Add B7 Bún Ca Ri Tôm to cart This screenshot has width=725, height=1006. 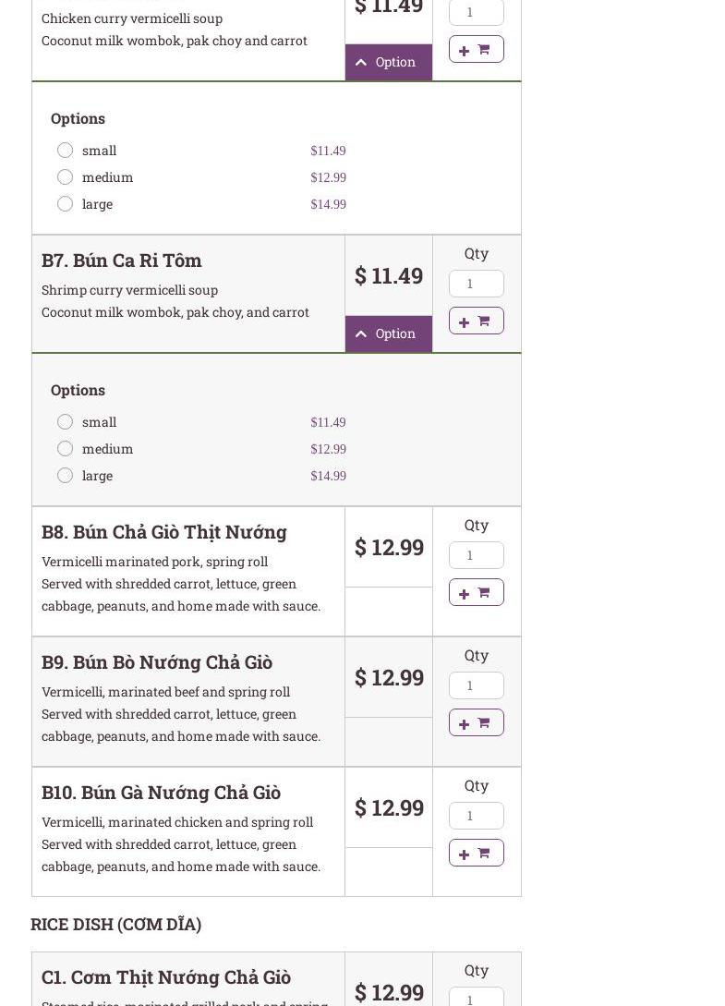pyautogui.click(x=476, y=321)
